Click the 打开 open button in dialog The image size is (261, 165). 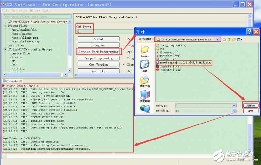coord(251,106)
